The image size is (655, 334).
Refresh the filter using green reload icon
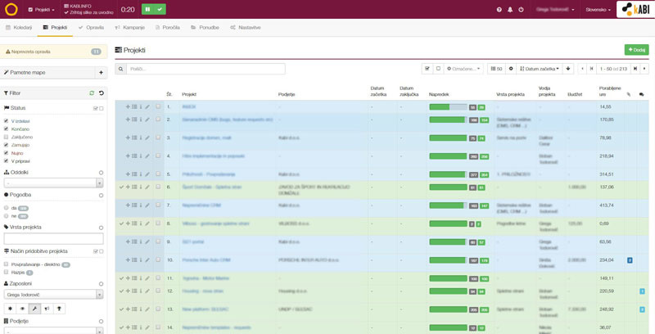click(92, 93)
